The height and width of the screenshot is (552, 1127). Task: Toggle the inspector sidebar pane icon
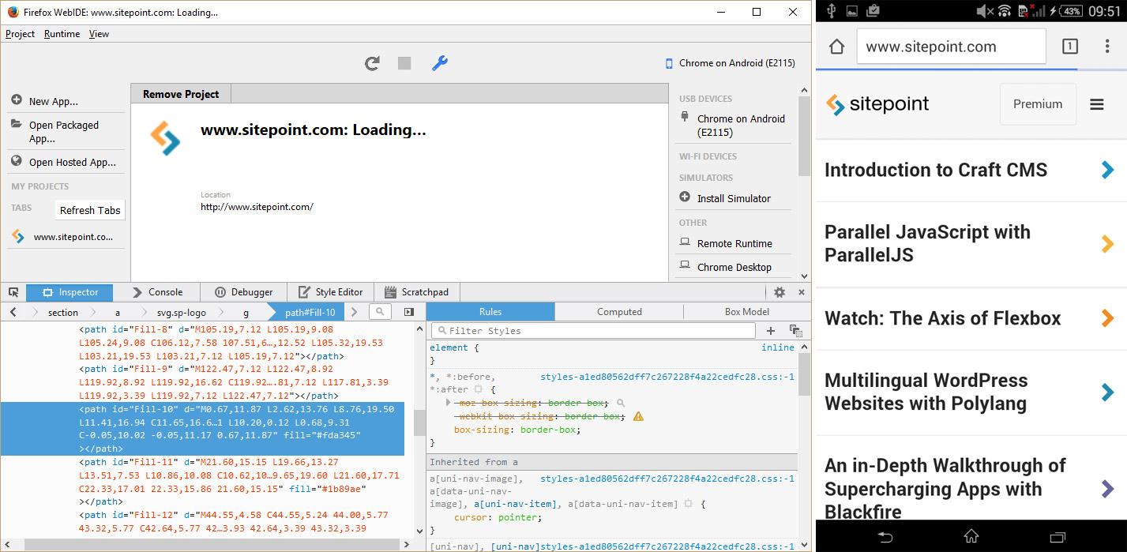tap(408, 312)
